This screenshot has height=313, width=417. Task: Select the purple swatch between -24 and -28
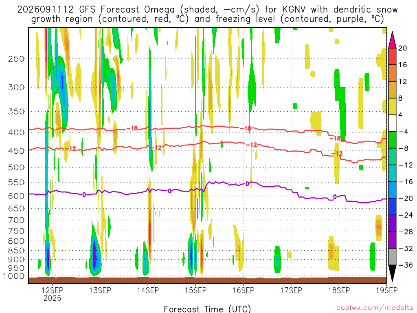[x=392, y=223]
